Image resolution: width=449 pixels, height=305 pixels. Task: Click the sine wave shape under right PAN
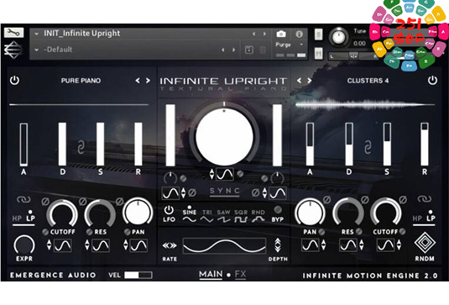point(311,245)
